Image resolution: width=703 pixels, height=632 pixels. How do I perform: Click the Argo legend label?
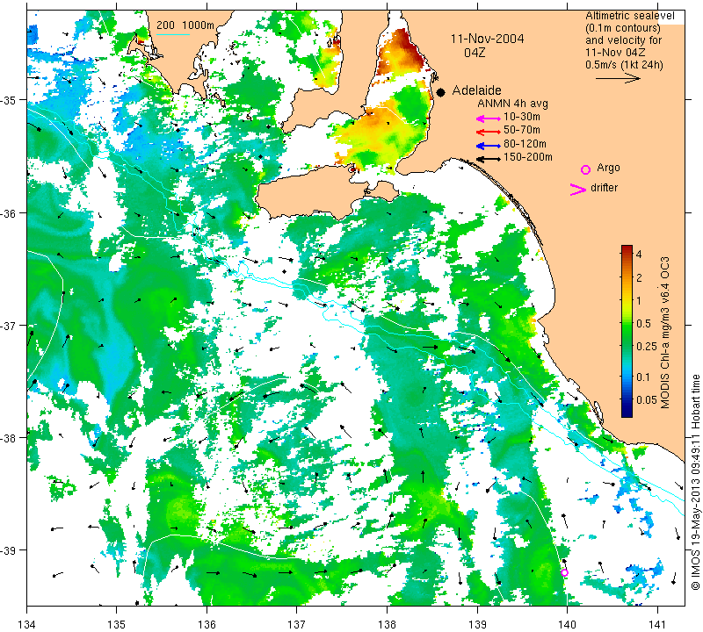pyautogui.click(x=608, y=168)
